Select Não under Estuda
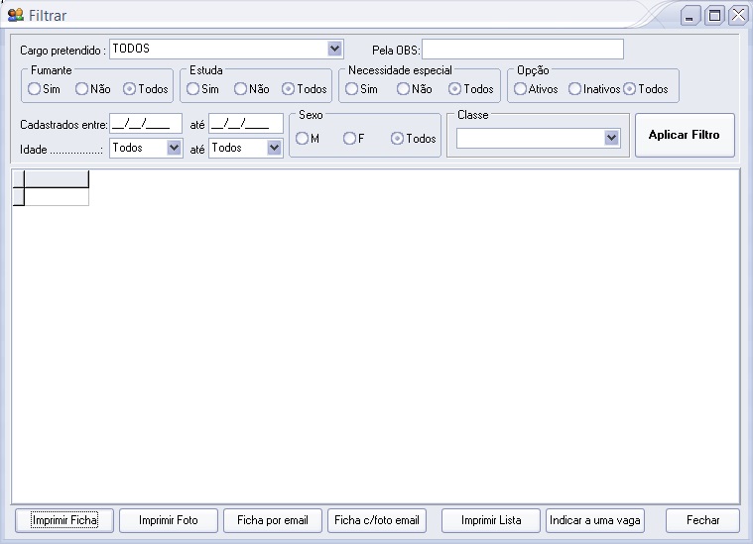Viewport: 753px width, 544px height. [x=241, y=89]
